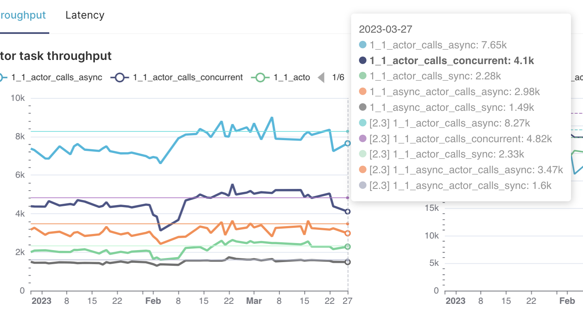Viewport: 583px width, 315px height.
Task: Open the previous legend page with the arrow
Action: [x=321, y=77]
